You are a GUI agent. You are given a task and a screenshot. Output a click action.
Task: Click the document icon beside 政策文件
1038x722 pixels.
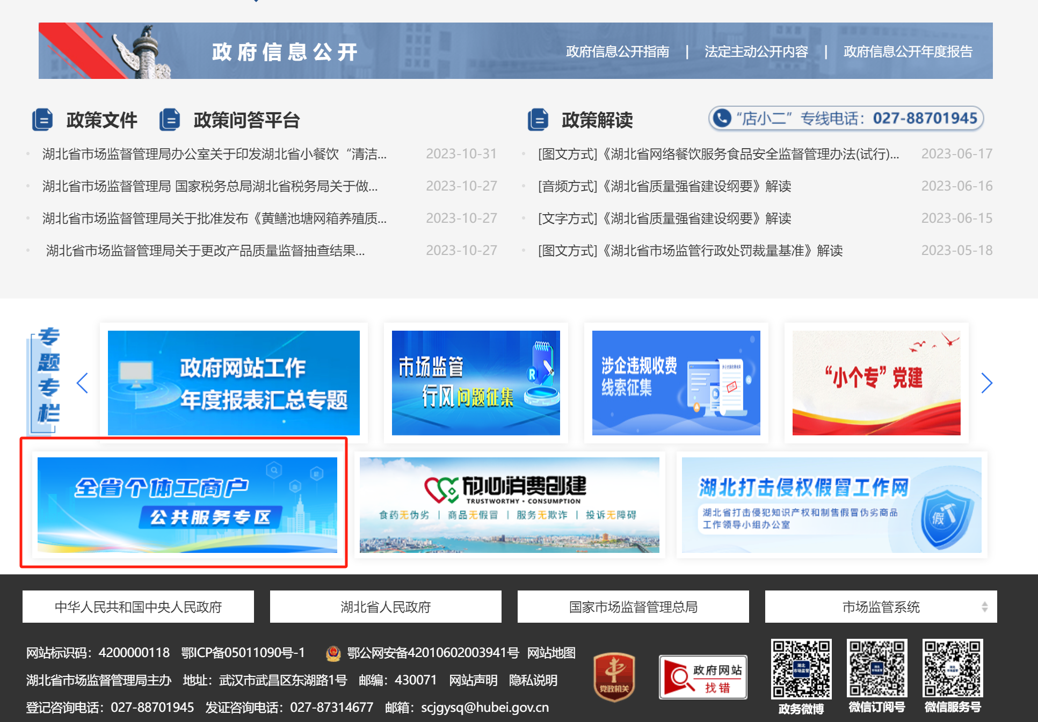click(x=42, y=120)
